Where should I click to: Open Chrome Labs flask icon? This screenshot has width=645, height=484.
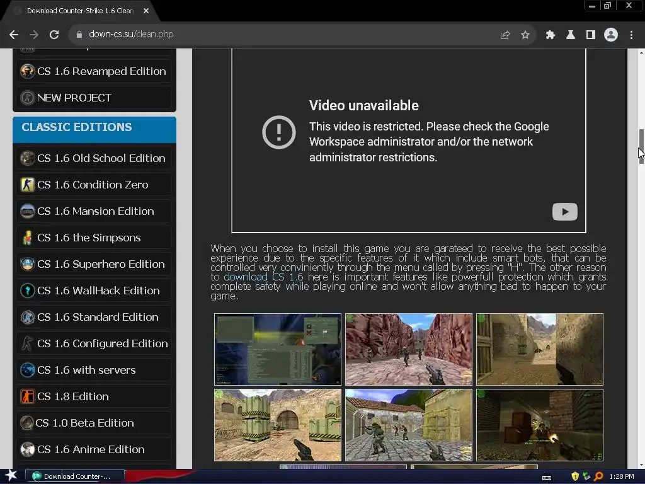pos(570,35)
